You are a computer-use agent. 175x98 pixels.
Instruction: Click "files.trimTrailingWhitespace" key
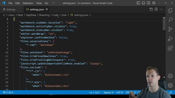42,60
